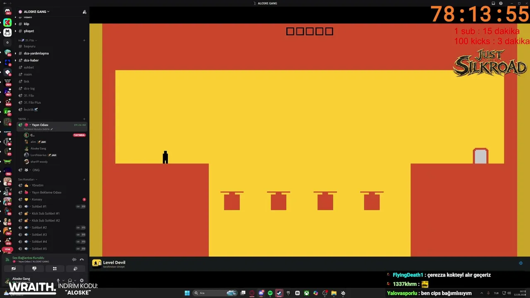Collapse the Ses Kanalları category
This screenshot has height=298, width=530.
coord(27,179)
